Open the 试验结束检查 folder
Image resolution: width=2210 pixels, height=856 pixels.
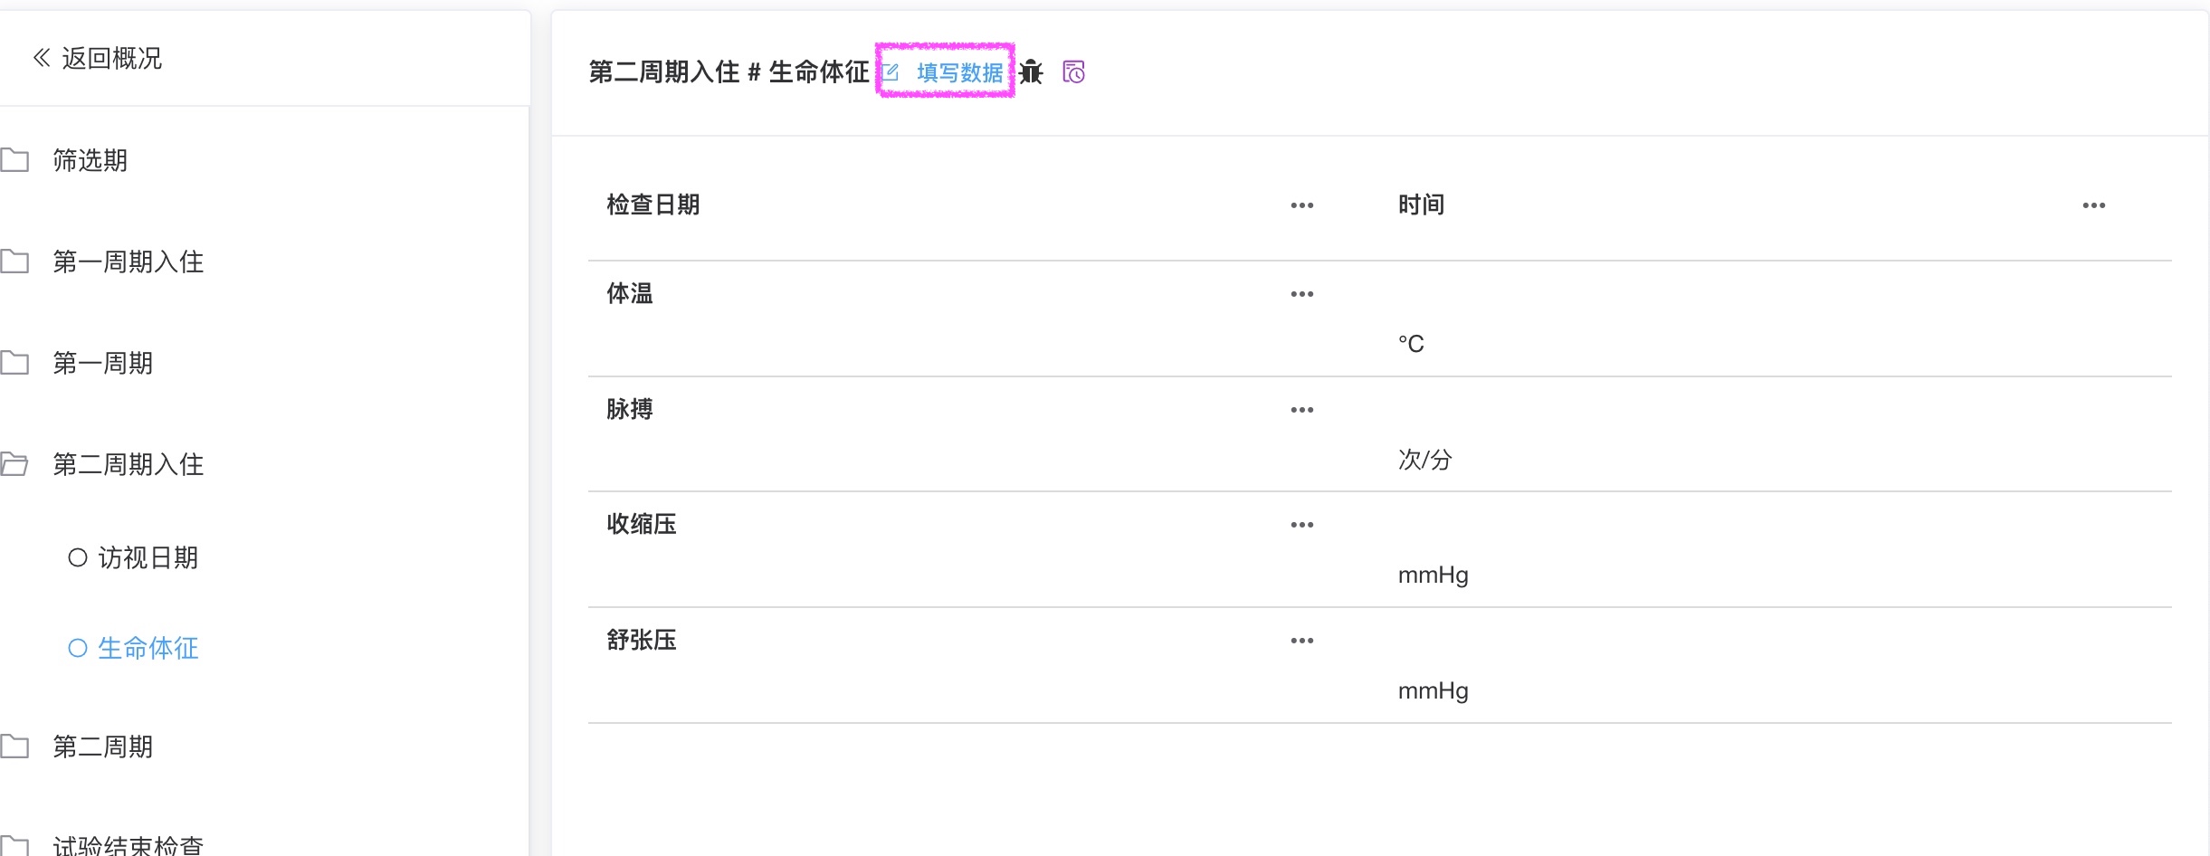pos(128,845)
